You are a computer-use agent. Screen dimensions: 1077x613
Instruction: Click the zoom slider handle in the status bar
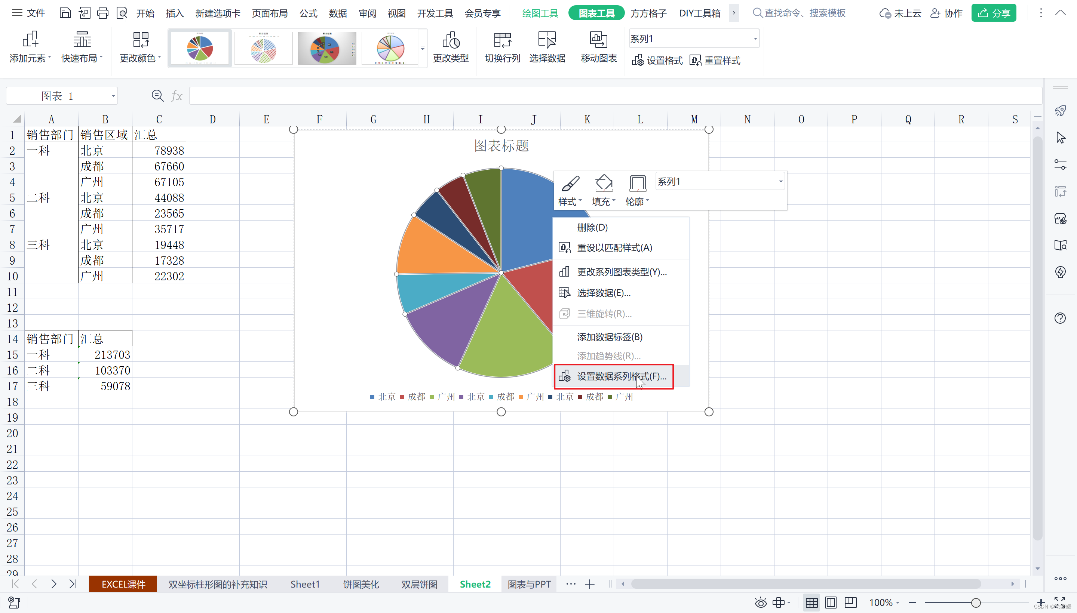pos(976,603)
